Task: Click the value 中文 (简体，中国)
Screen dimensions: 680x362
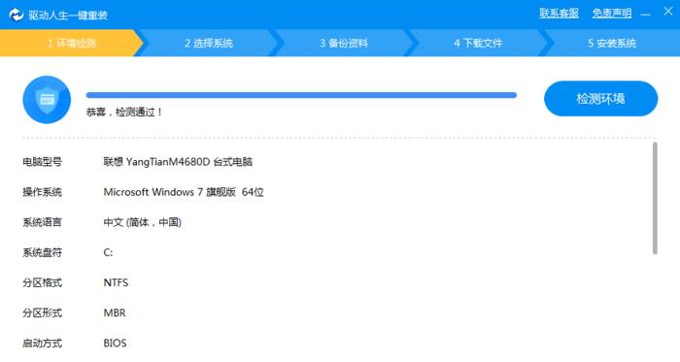Action: 142,222
